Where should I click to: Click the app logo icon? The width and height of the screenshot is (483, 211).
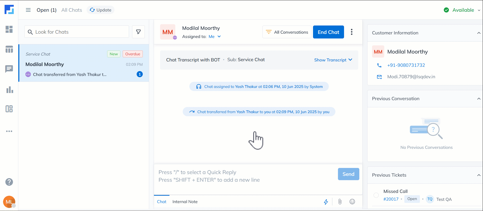coord(9,9)
